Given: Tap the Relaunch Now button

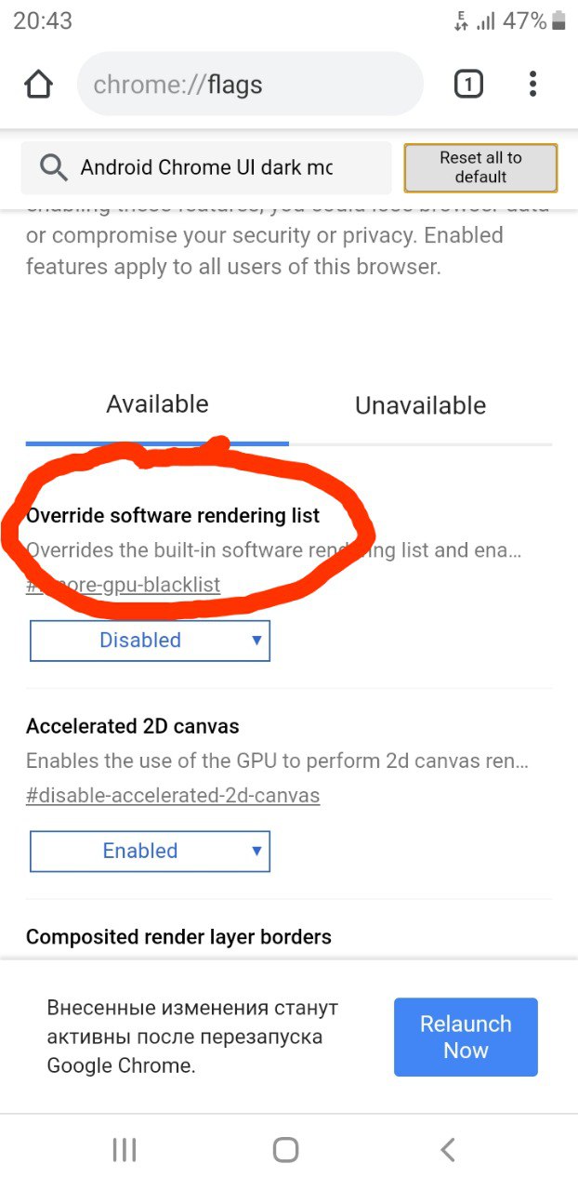Looking at the screenshot, I should [x=466, y=1038].
